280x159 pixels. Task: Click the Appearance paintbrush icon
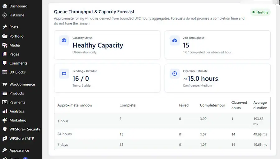[5, 150]
